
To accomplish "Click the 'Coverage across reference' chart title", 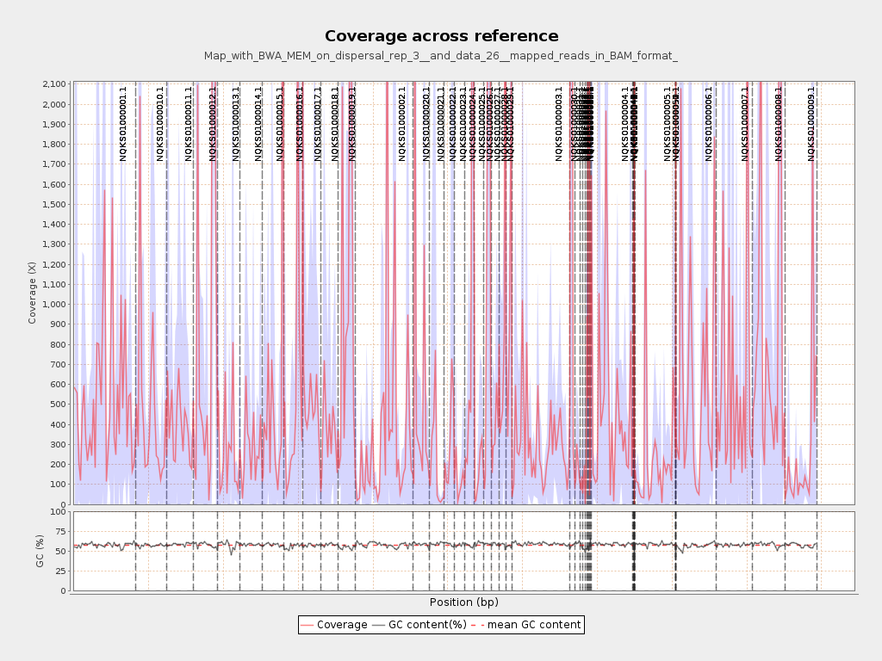I will tap(441, 36).
